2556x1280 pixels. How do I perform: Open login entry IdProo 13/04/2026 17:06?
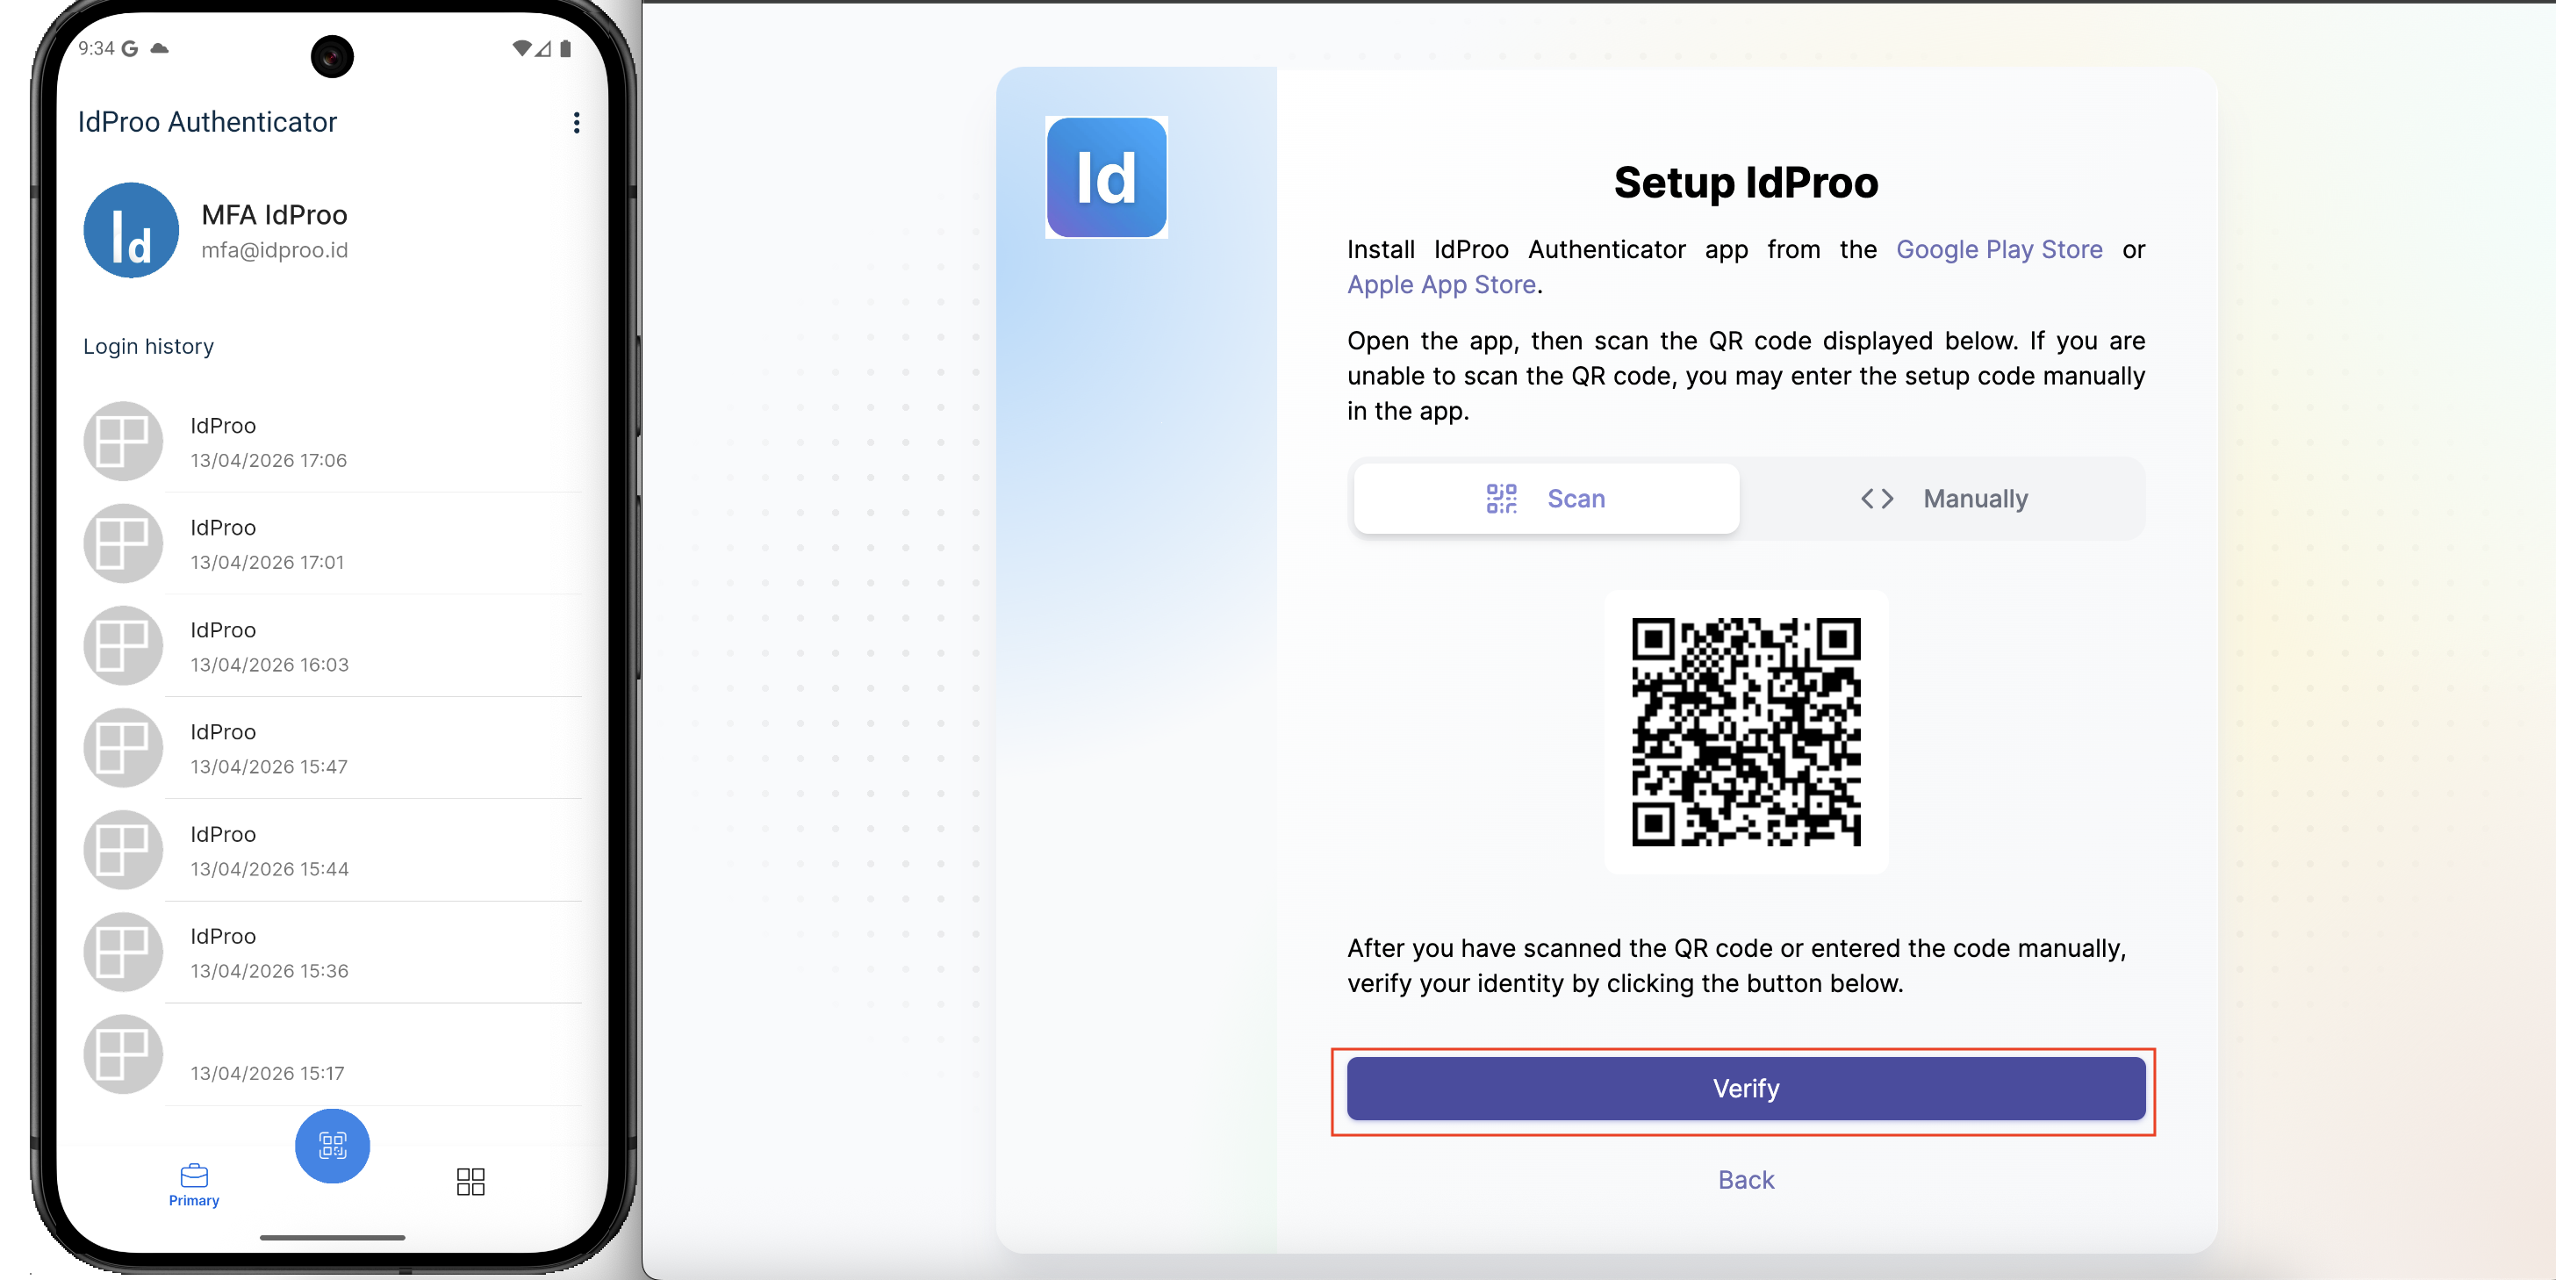tap(333, 442)
